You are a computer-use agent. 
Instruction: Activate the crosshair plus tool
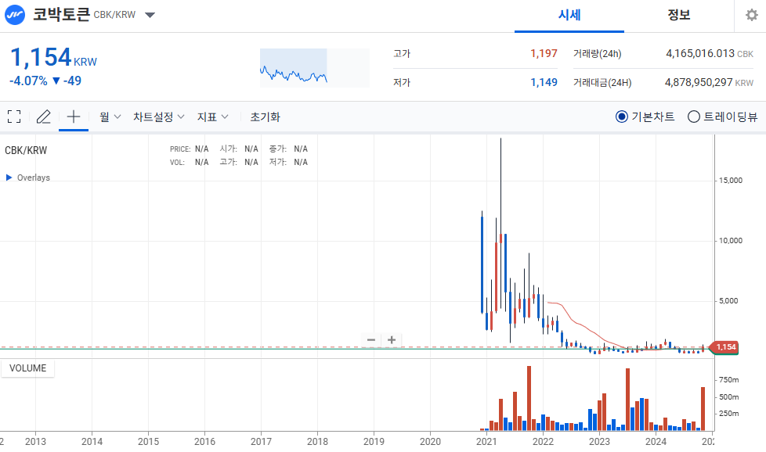(x=74, y=117)
